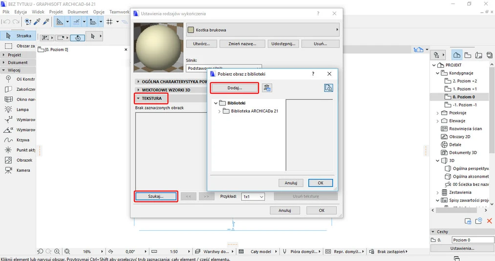Select the Krzywa spline tool
The width and height of the screenshot is (495, 261).
click(x=18, y=140)
